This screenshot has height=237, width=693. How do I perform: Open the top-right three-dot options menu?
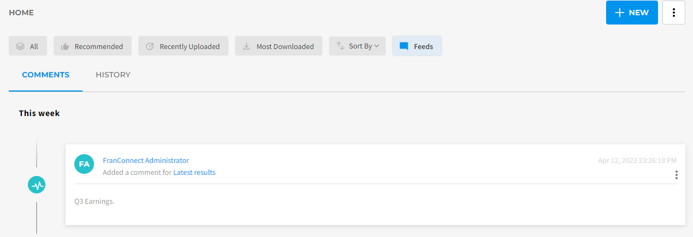point(673,13)
